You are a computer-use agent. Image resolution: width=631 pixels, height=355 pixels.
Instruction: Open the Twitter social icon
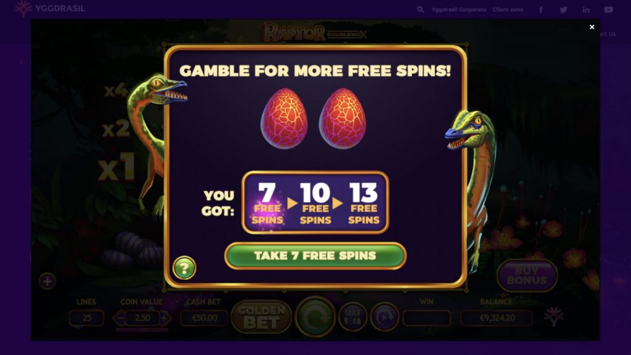pyautogui.click(x=563, y=10)
